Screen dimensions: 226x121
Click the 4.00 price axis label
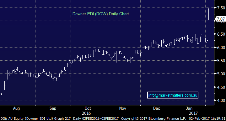221,100
